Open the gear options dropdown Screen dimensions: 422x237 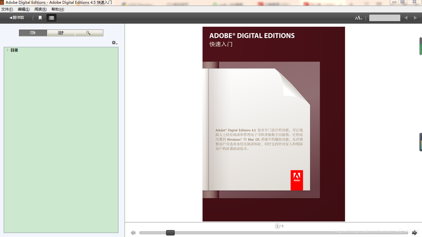tap(114, 43)
